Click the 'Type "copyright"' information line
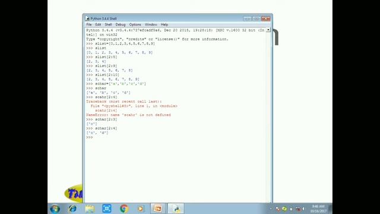380x214 pixels. (157, 39)
